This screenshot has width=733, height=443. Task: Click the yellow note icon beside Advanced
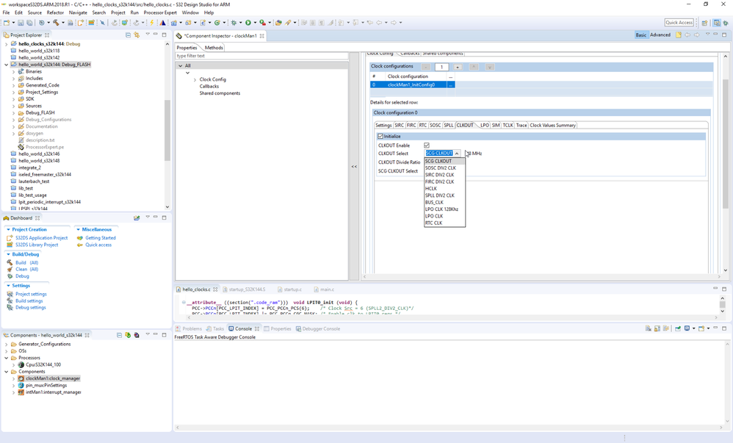pyautogui.click(x=679, y=35)
